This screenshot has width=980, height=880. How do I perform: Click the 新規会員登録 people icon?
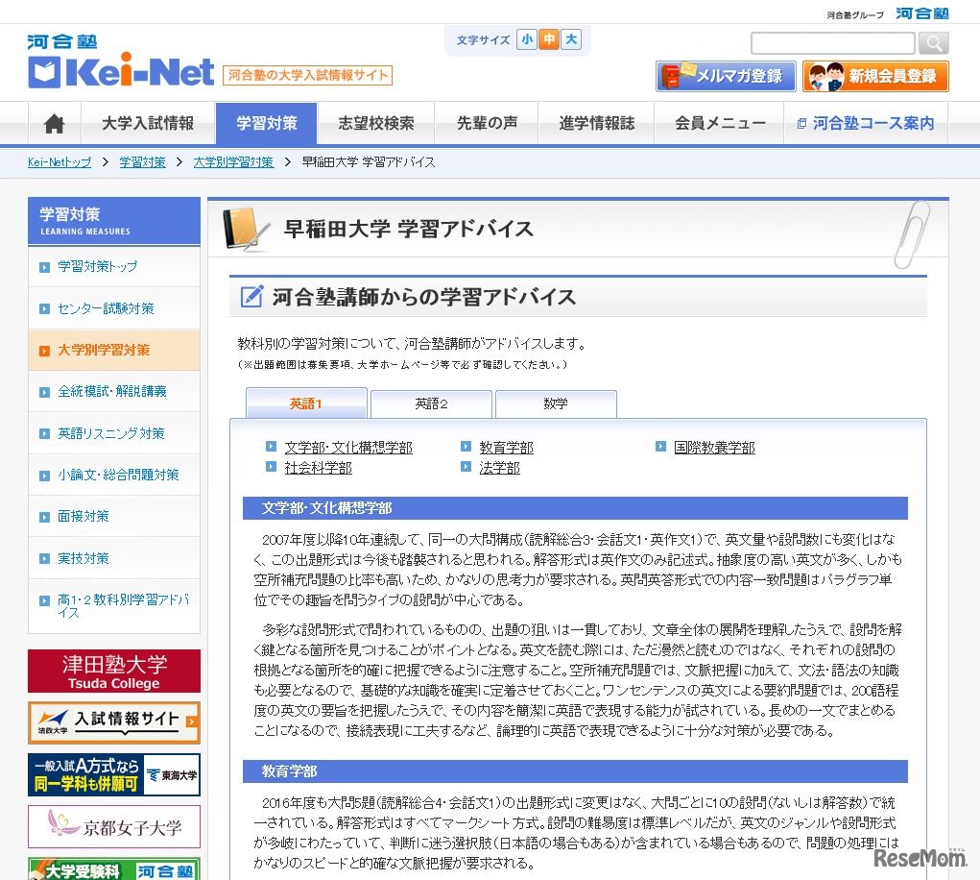coord(828,75)
